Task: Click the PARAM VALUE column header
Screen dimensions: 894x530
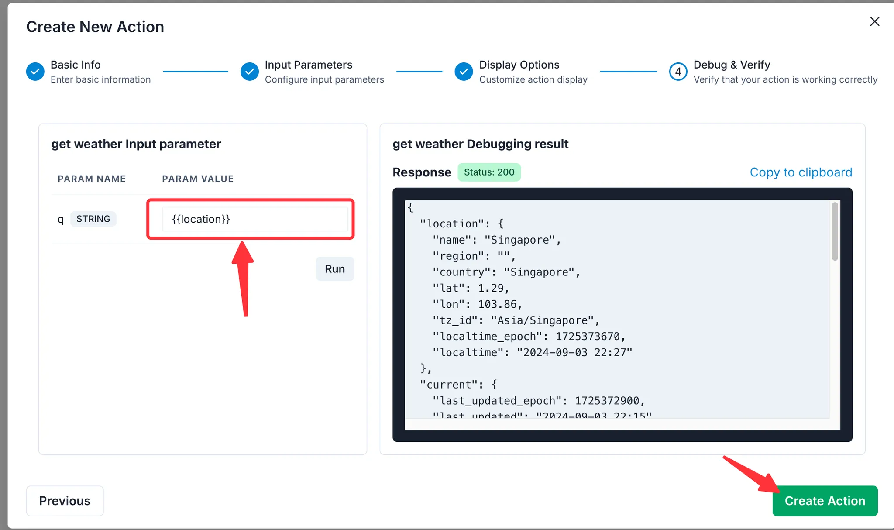Action: pos(198,179)
